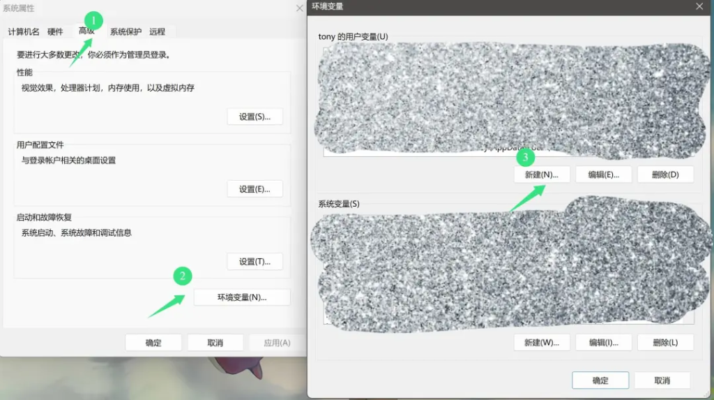Close the 环境变量 dialog
The image size is (714, 400).
[x=699, y=6]
